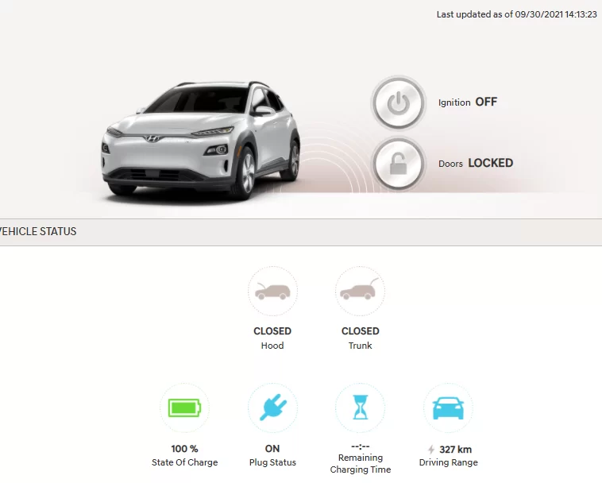
Task: Click the Trunk status car icon
Action: click(360, 292)
